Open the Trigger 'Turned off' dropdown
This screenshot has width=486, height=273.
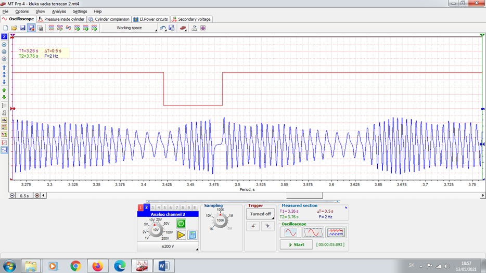[260, 214]
